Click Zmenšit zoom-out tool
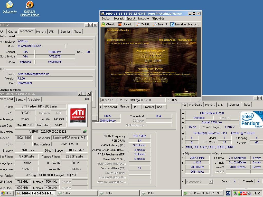Viewport: 263px width, 197px height. coord(160,24)
